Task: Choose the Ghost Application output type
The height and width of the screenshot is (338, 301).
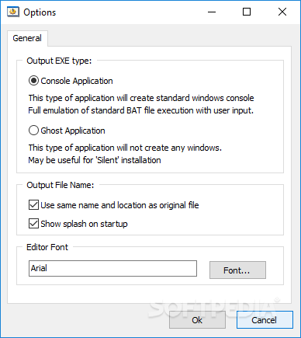Action: [33, 131]
